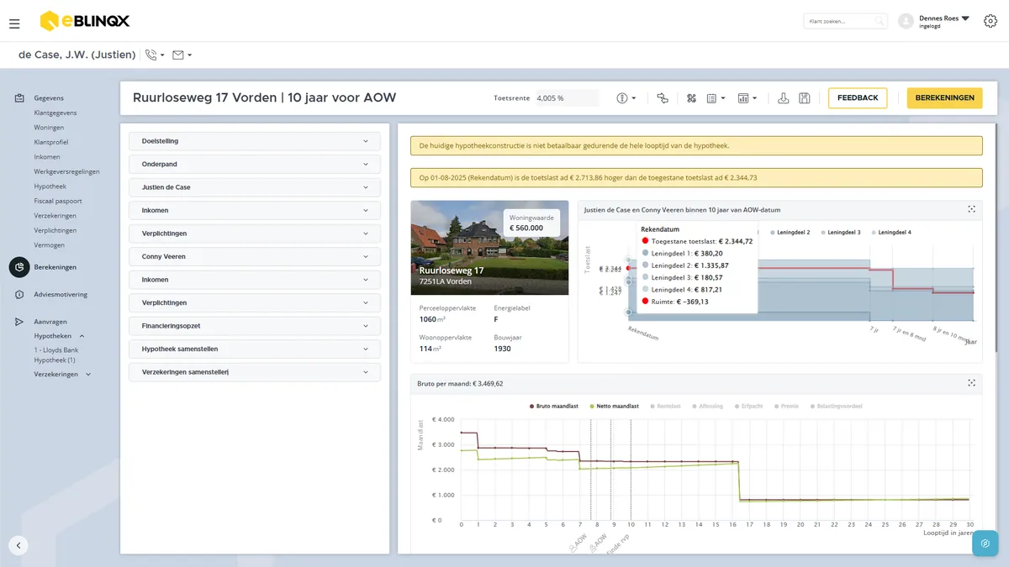Maximize the Toetslast chart panel
This screenshot has height=567, width=1009.
971,209
